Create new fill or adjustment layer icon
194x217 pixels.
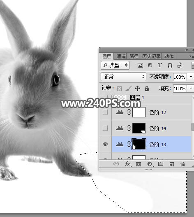(150, 164)
